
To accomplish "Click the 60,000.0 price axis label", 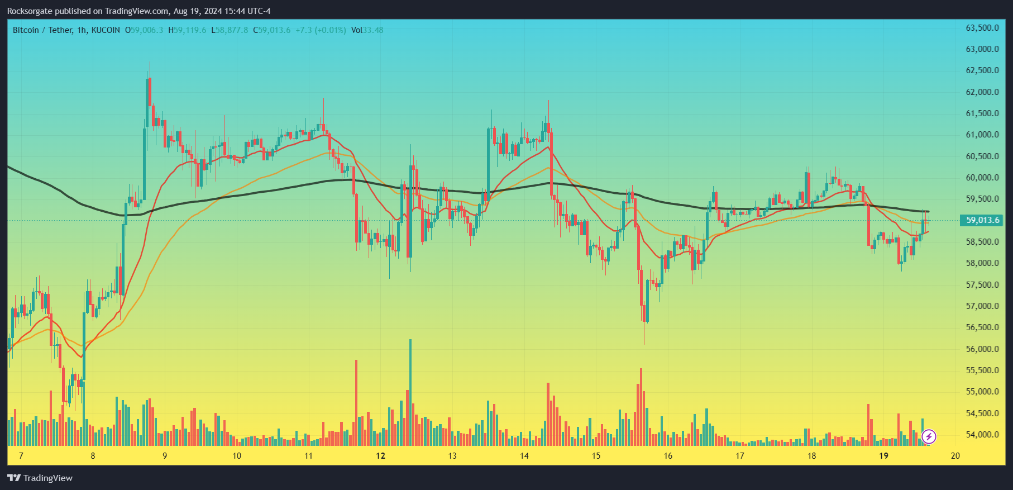I will pos(982,178).
